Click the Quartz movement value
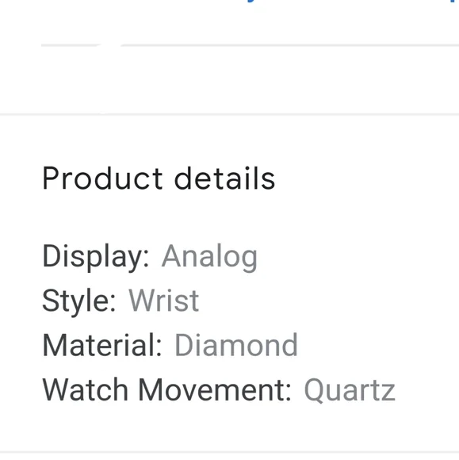This screenshot has width=459, height=460. 350,391
